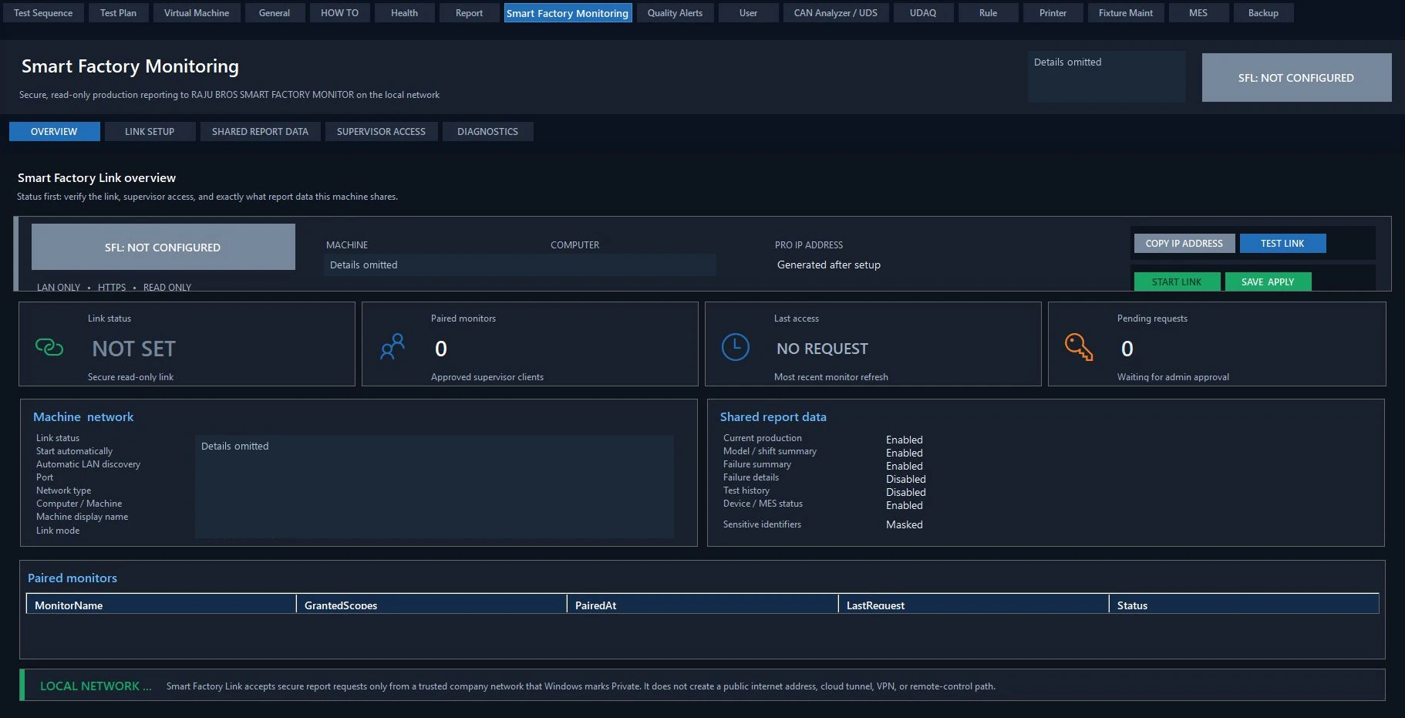The width and height of the screenshot is (1405, 718).
Task: Open the CAN Analyzer / UDS tab
Action: click(x=836, y=13)
